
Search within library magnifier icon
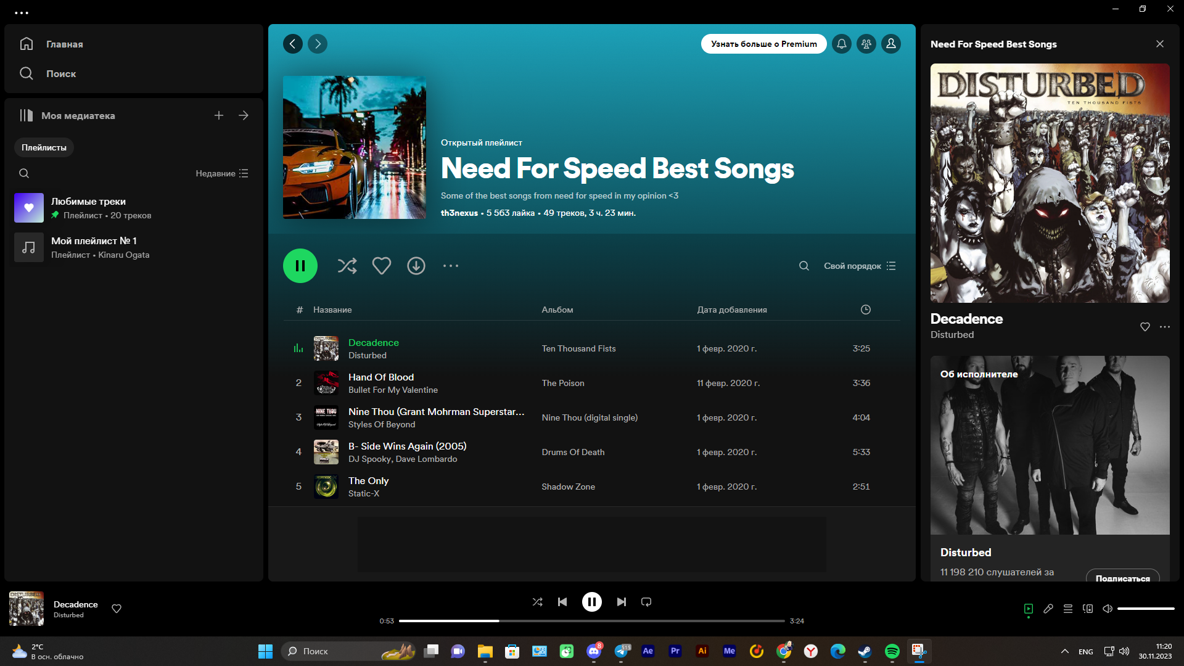[x=24, y=173]
